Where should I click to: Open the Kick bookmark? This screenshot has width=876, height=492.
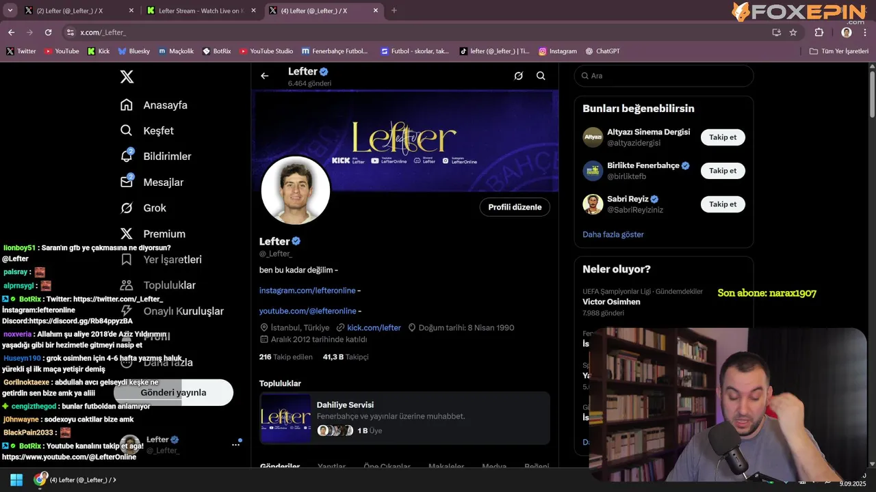click(99, 51)
